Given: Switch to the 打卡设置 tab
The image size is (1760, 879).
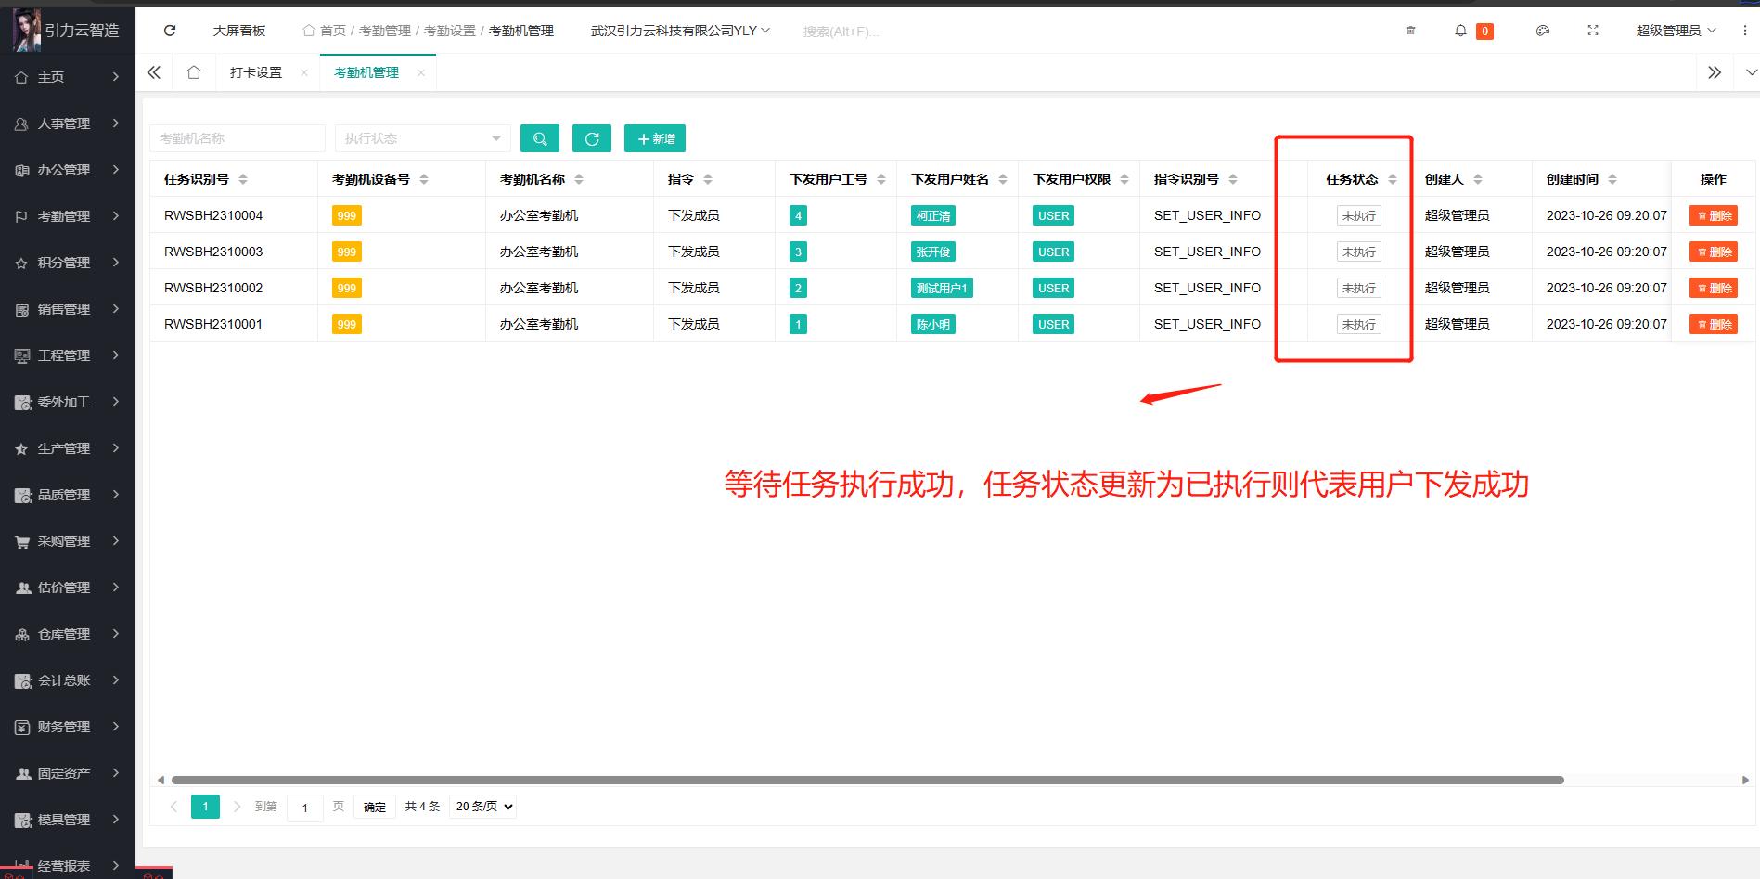Looking at the screenshot, I should pos(256,72).
